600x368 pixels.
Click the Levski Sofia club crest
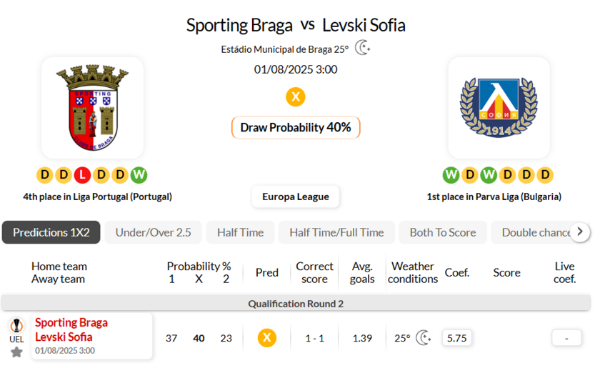[499, 108]
